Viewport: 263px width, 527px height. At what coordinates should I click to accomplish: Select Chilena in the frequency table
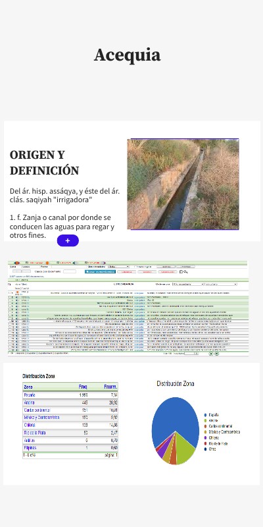30,425
